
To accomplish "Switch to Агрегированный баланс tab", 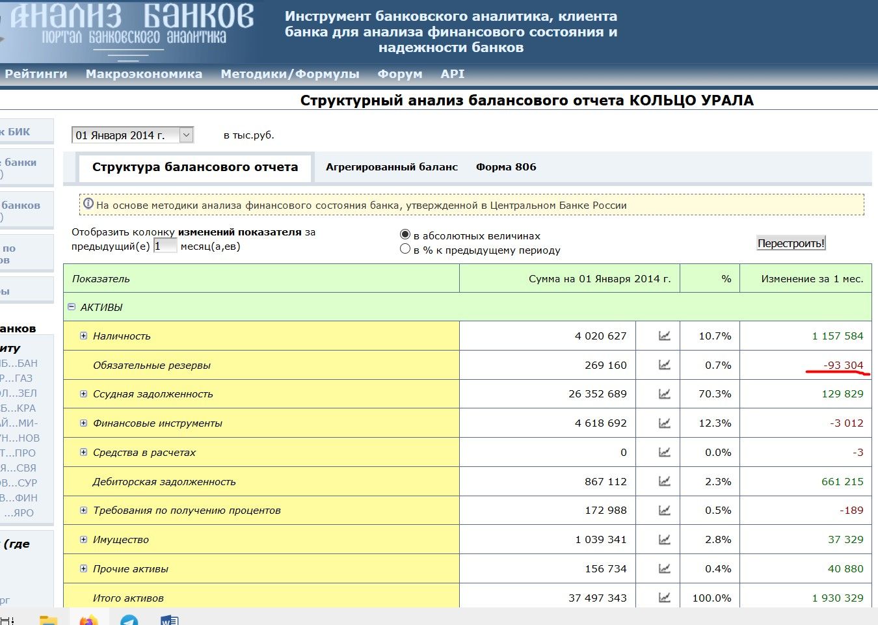I will 392,167.
